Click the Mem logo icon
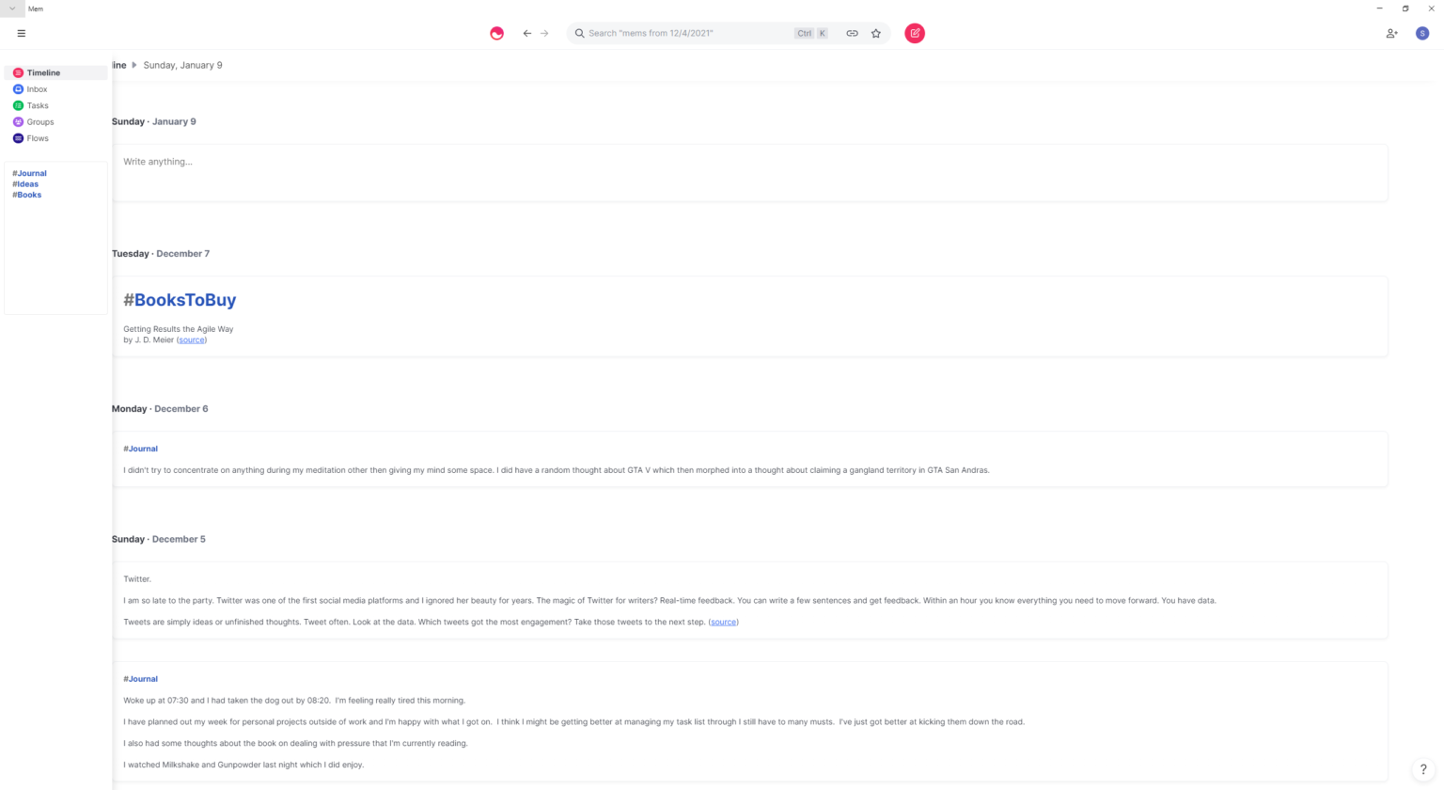Image resolution: width=1444 pixels, height=790 pixels. (x=496, y=33)
